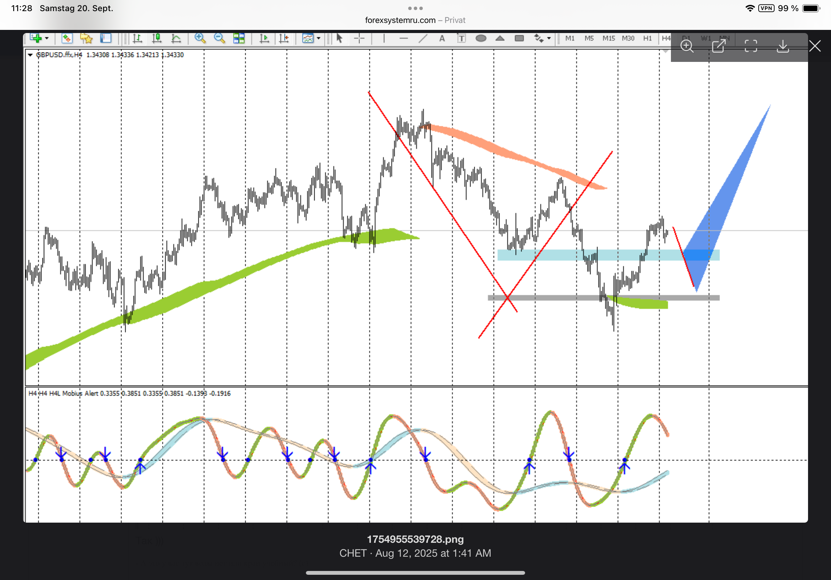Toggle the chart shift button
Screen dimensions: 831x580
pos(284,38)
